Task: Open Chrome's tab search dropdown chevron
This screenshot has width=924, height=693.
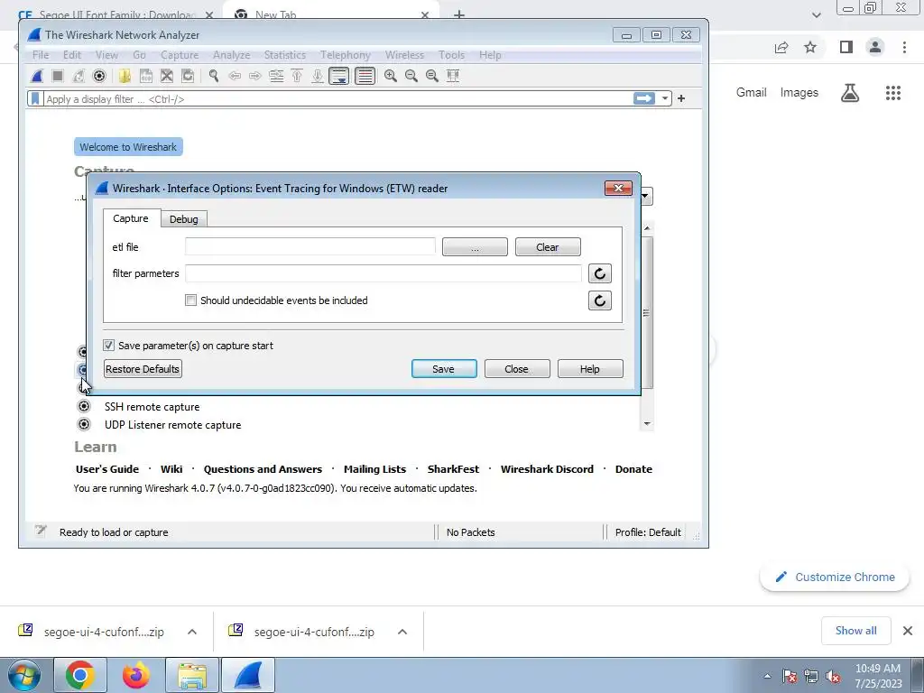Action: (x=816, y=14)
